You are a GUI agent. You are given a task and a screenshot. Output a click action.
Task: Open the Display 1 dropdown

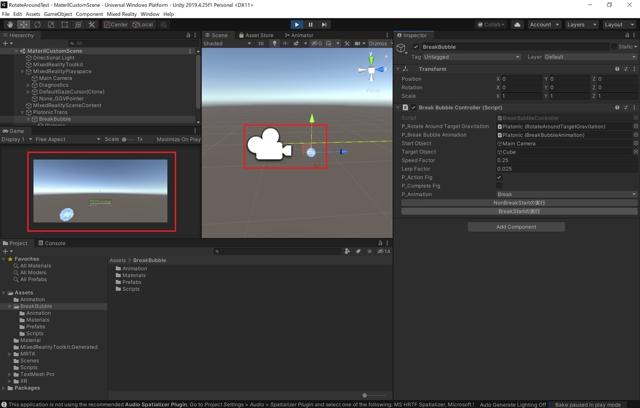click(x=16, y=139)
